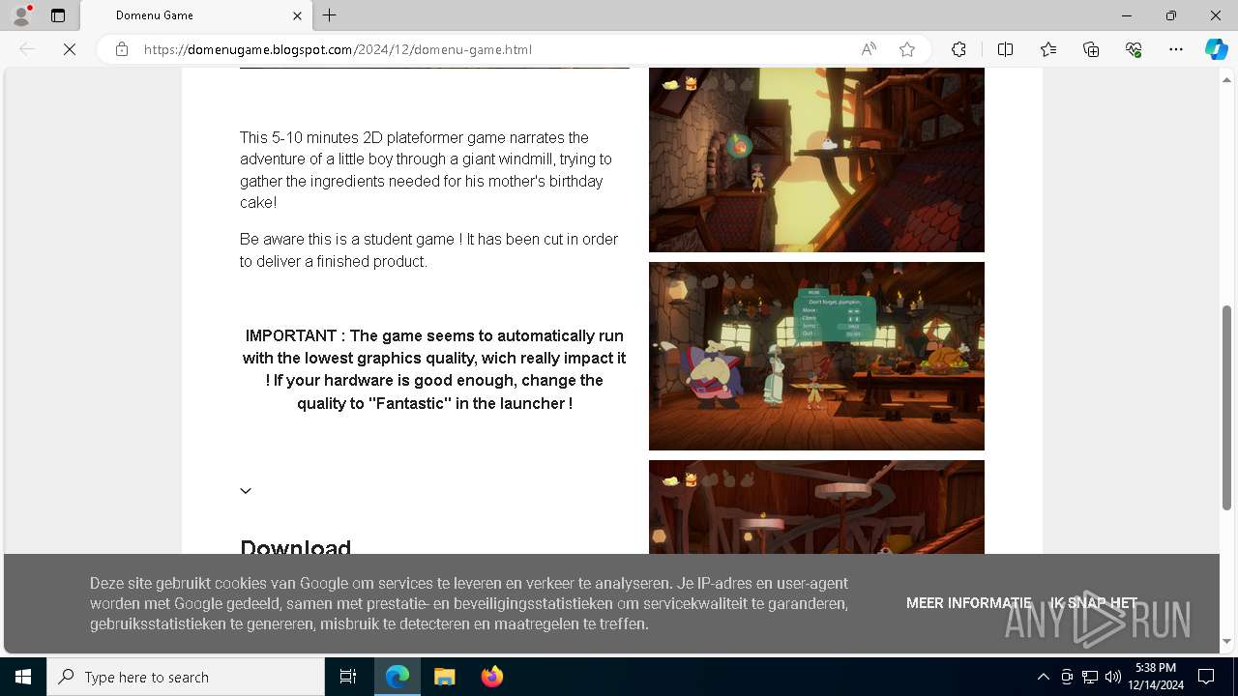This screenshot has height=696, width=1238.
Task: Add this page to favorites star
Action: 907,49
